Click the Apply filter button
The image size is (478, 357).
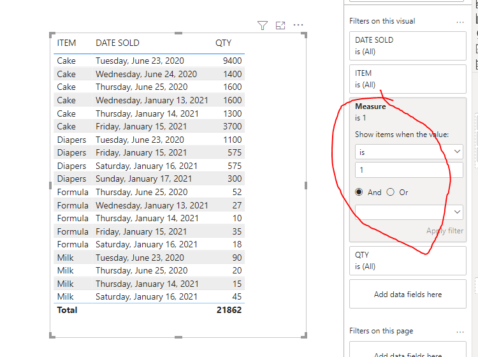coord(445,231)
